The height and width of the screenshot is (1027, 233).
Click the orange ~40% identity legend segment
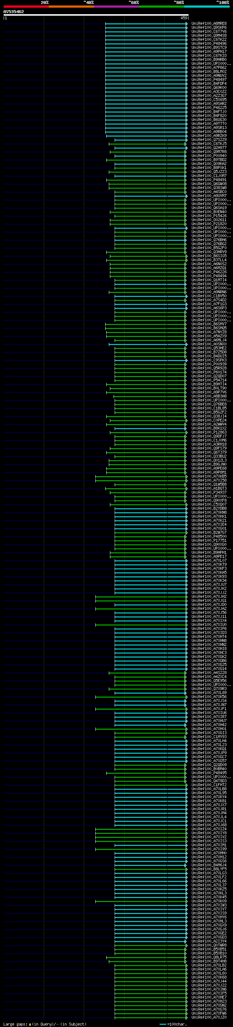[71, 7]
